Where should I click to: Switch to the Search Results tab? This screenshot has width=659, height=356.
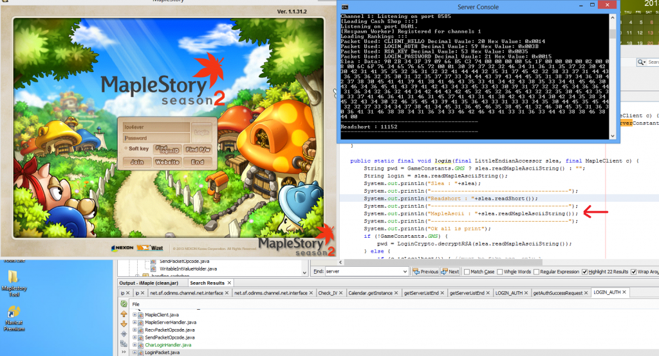(207, 283)
